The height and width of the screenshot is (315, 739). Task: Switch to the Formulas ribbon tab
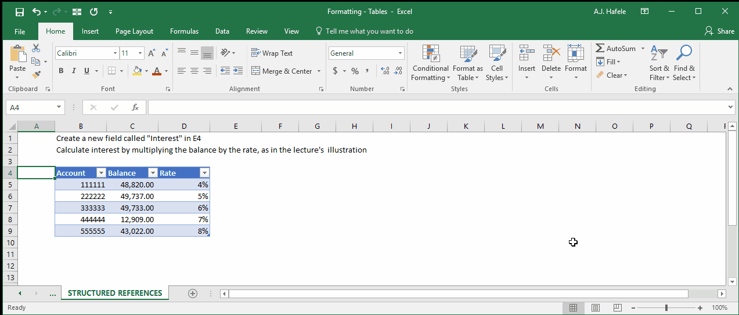[184, 31]
